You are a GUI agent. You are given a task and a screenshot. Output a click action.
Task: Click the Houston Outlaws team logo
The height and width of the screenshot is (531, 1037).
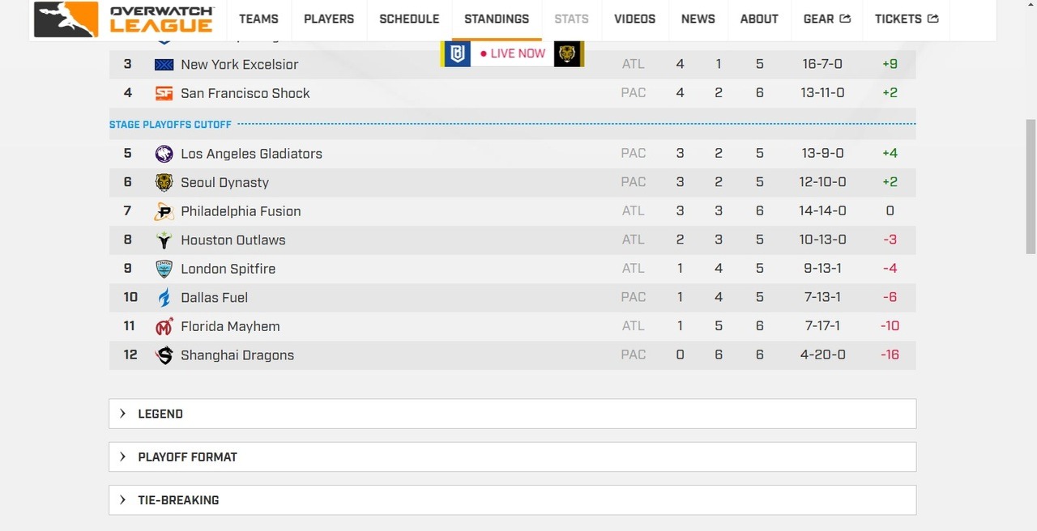click(x=164, y=240)
